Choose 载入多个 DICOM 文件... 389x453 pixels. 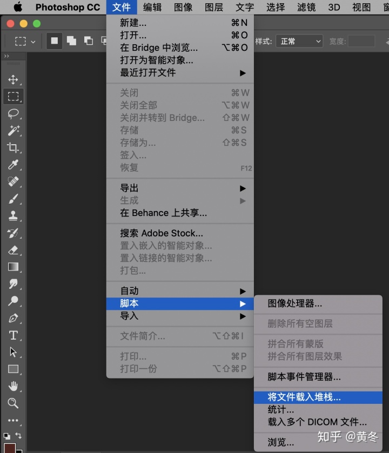[318, 422]
